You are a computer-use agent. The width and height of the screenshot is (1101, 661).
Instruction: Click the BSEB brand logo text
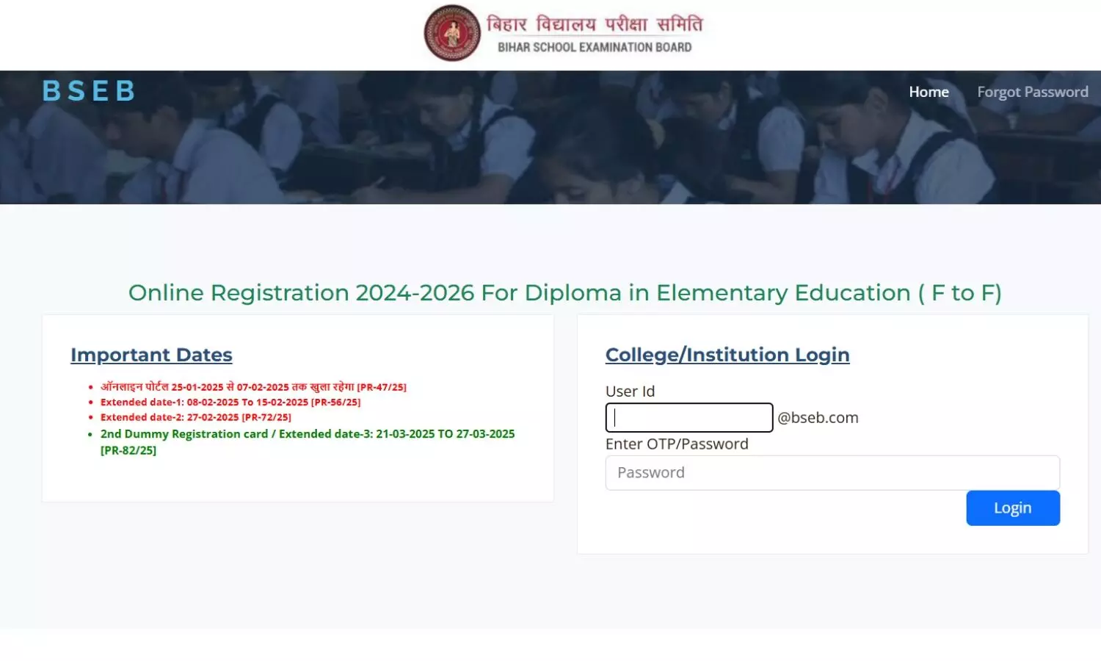[89, 91]
